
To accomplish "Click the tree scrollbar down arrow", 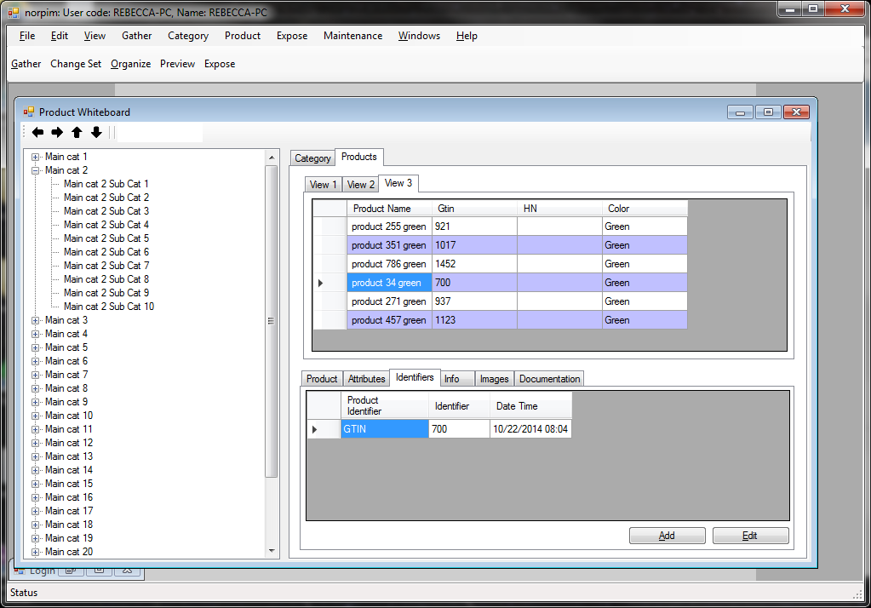I will pyautogui.click(x=272, y=551).
